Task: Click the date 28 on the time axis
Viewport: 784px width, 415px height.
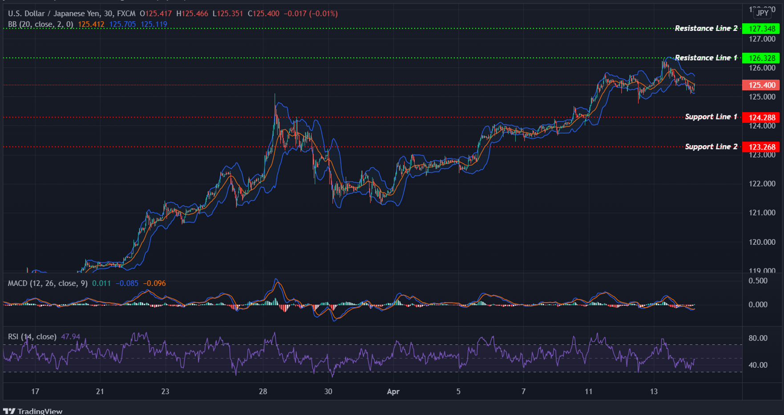Action: click(263, 392)
